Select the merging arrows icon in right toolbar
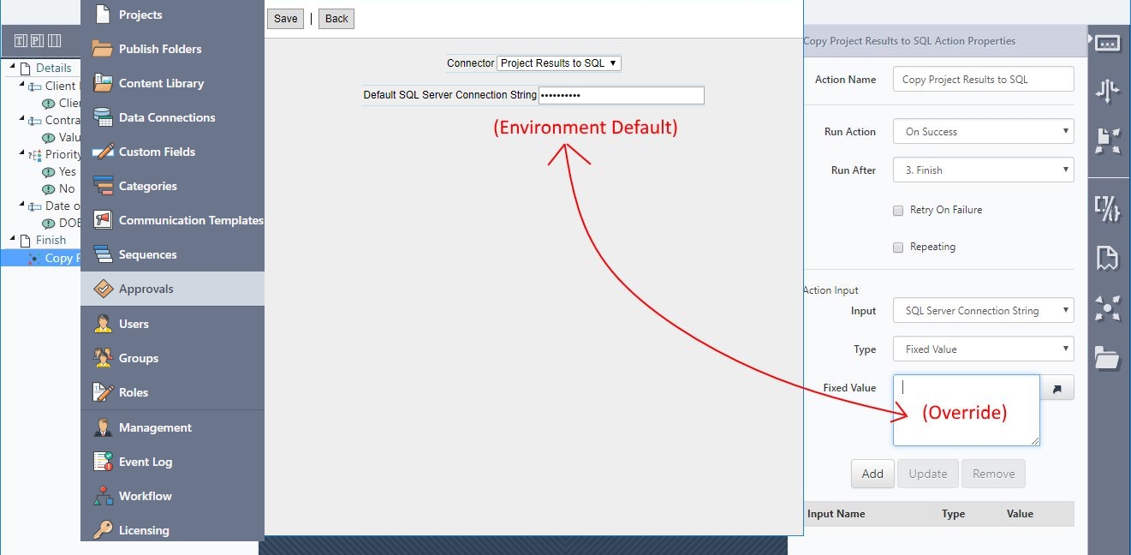The height and width of the screenshot is (555, 1131). pyautogui.click(x=1107, y=92)
